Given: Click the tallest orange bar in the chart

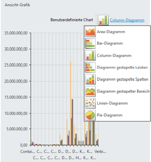Looking at the screenshot, I should pyautogui.click(x=71, y=103).
